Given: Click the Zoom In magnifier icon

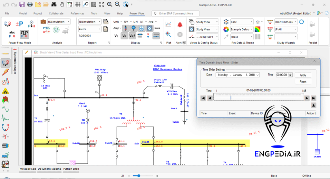Looking at the screenshot, I should pos(110,5).
